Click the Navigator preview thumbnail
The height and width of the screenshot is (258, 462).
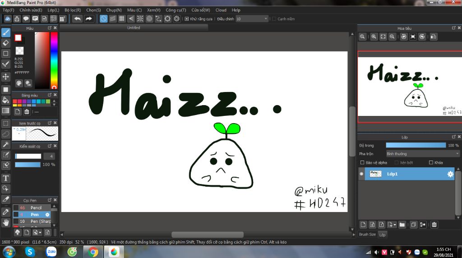(x=410, y=87)
